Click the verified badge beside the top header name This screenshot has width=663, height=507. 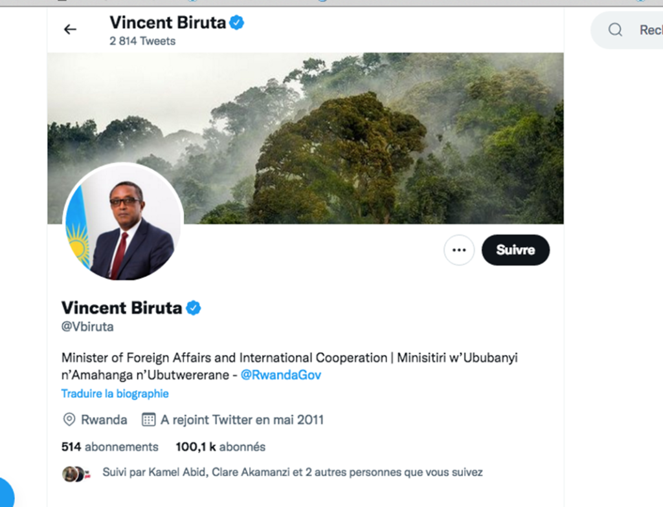coord(237,23)
